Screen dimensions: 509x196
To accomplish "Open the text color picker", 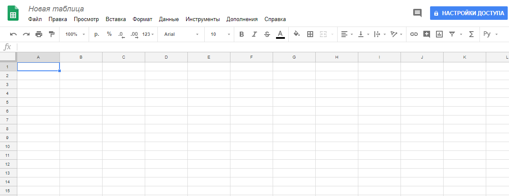I will (280, 34).
